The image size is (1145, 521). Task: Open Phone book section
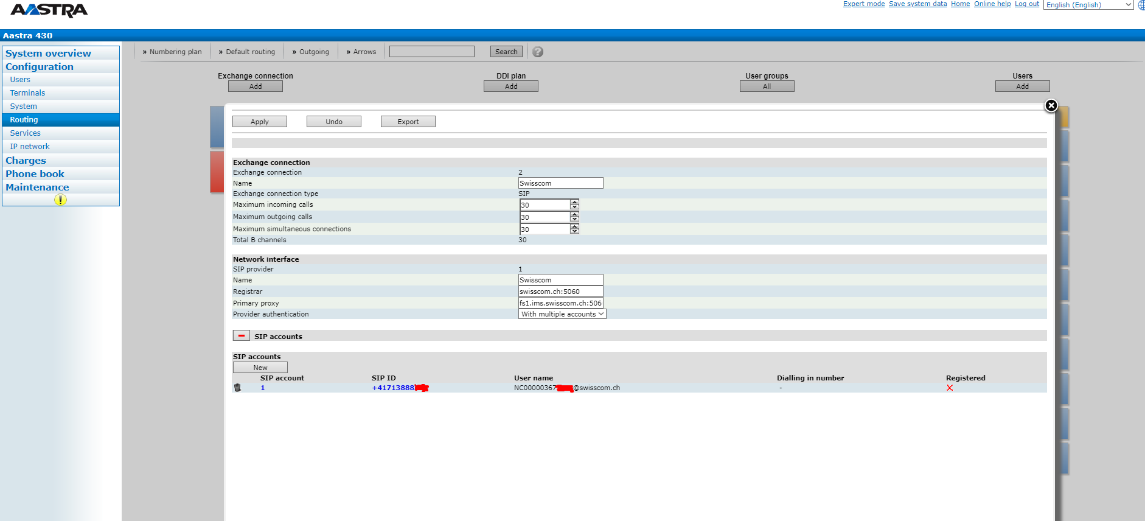tap(35, 174)
